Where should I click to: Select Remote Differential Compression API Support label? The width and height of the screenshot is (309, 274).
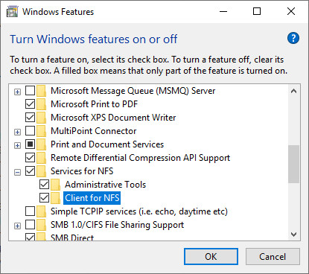[140, 158]
